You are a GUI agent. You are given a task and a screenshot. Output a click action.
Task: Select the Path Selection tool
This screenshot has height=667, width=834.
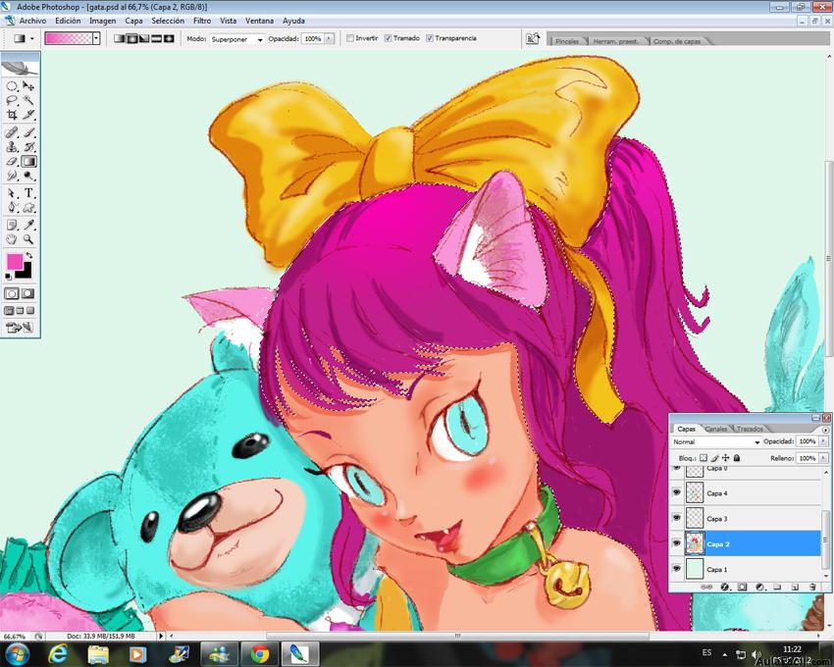(x=12, y=193)
